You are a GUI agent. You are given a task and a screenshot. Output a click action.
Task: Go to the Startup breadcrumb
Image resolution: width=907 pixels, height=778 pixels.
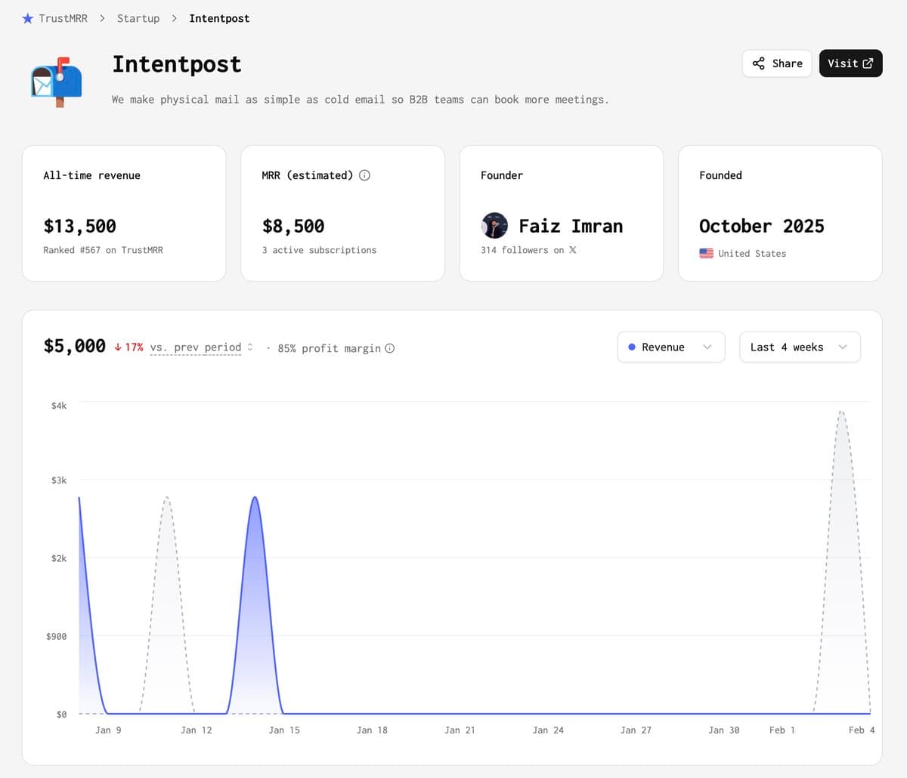coord(138,18)
